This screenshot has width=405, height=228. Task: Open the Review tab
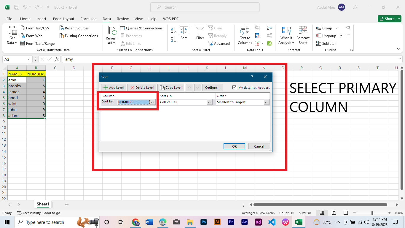(x=122, y=19)
